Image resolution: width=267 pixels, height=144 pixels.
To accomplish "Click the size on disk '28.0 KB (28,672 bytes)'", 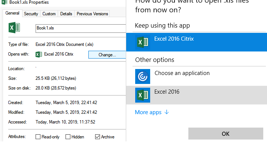I will tap(56, 88).
